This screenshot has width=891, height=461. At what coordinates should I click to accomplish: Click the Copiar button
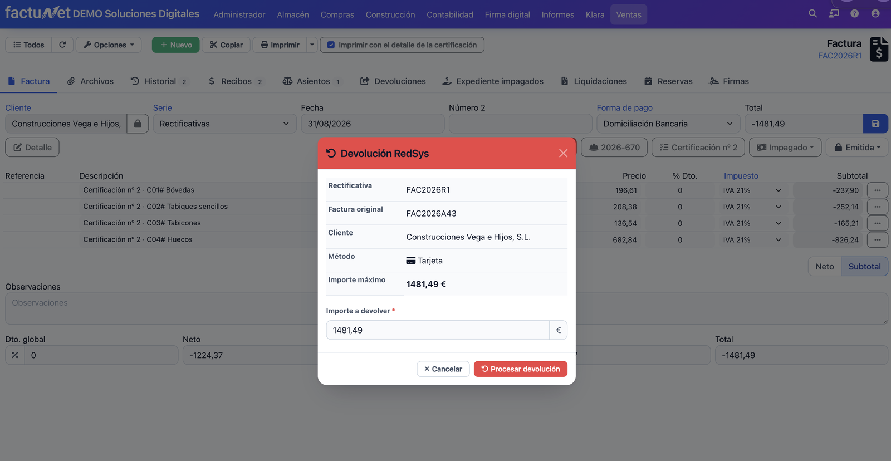226,45
